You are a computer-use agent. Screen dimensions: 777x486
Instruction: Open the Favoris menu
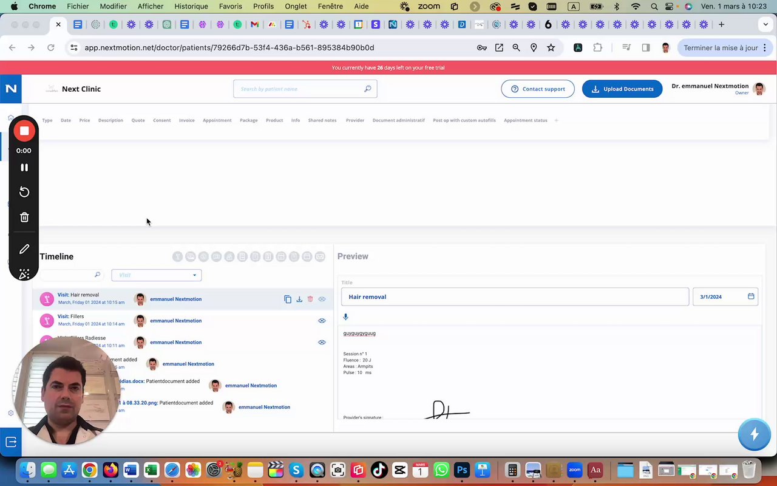(230, 6)
